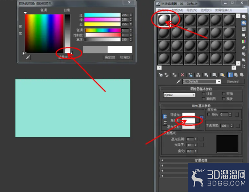Expand 扩展参数 rollout
The width and height of the screenshot is (249, 192).
201,160
